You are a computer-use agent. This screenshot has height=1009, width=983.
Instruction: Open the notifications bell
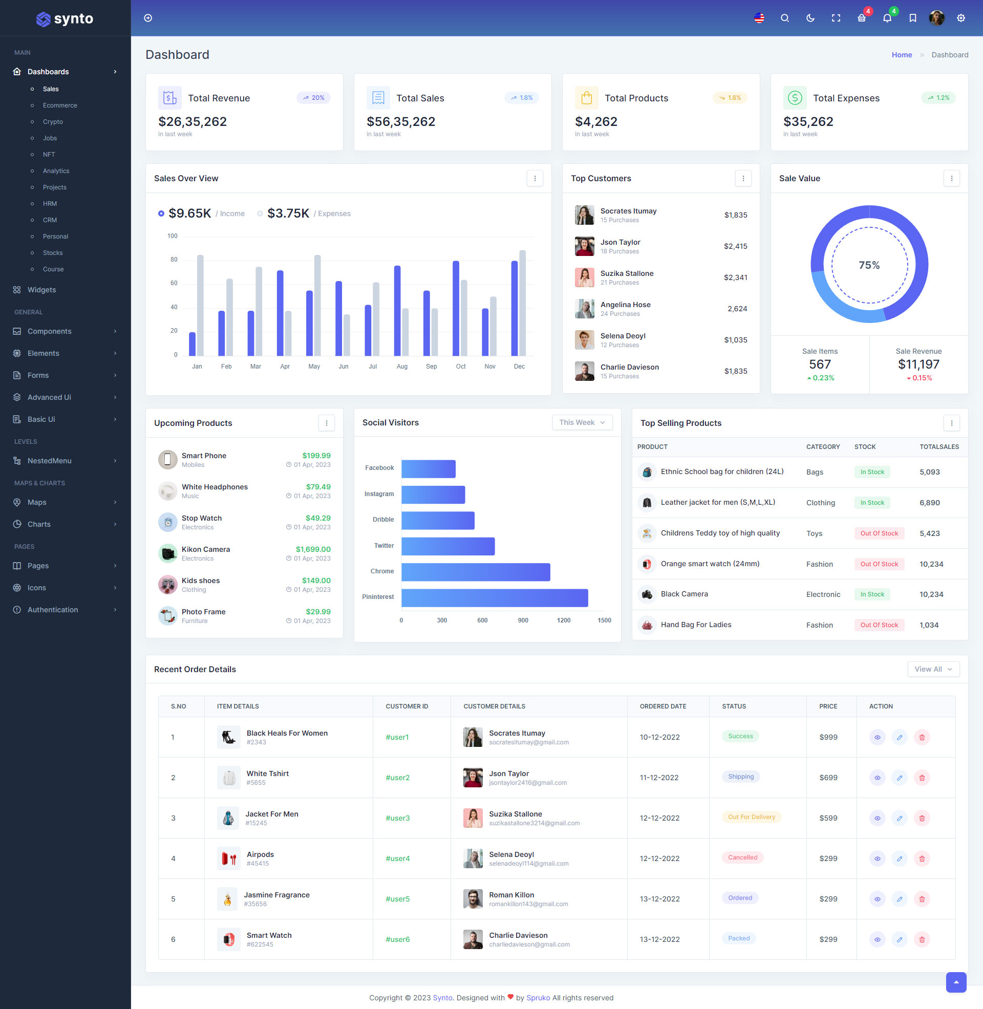(887, 17)
